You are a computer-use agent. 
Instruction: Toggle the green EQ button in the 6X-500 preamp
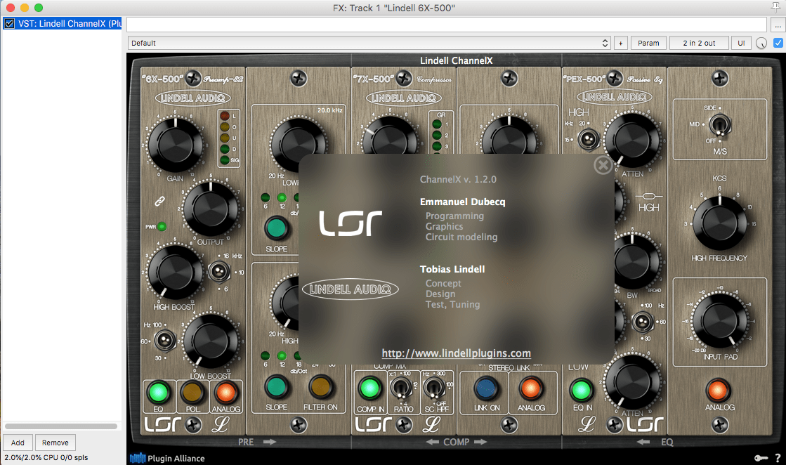159,392
